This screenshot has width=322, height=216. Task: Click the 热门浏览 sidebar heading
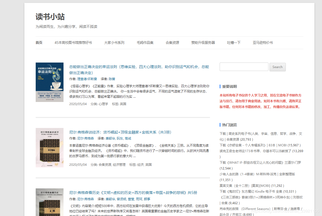click(x=229, y=125)
